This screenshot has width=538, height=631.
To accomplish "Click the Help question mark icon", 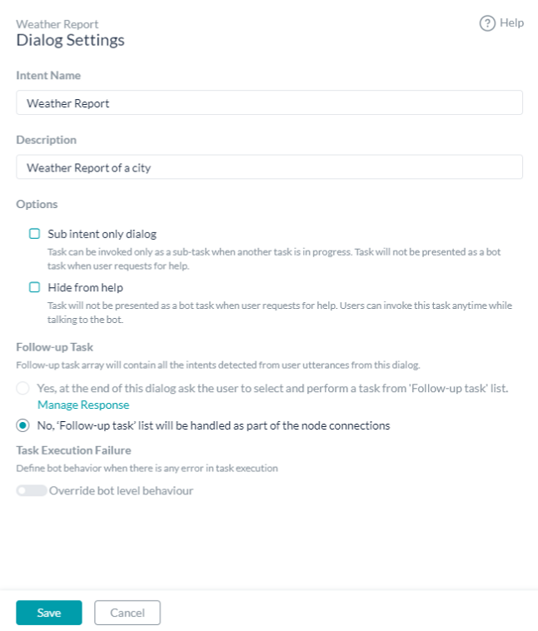I will pyautogui.click(x=487, y=23).
